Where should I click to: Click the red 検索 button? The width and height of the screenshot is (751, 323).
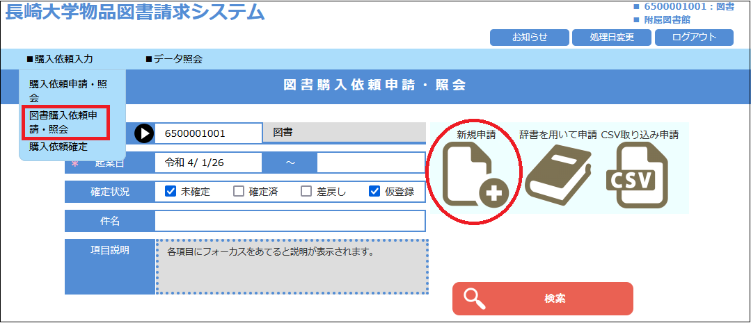click(543, 299)
